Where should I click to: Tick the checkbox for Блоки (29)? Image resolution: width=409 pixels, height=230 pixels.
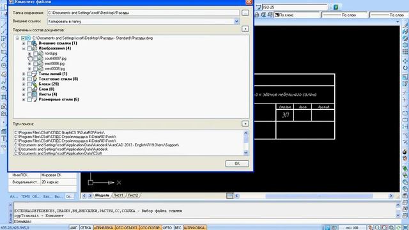(29, 84)
